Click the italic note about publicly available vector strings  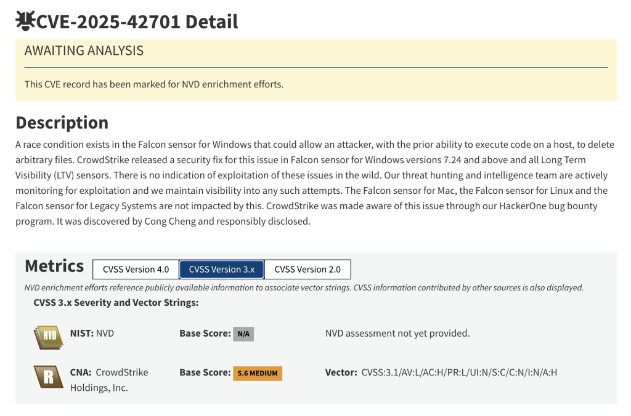pos(304,287)
